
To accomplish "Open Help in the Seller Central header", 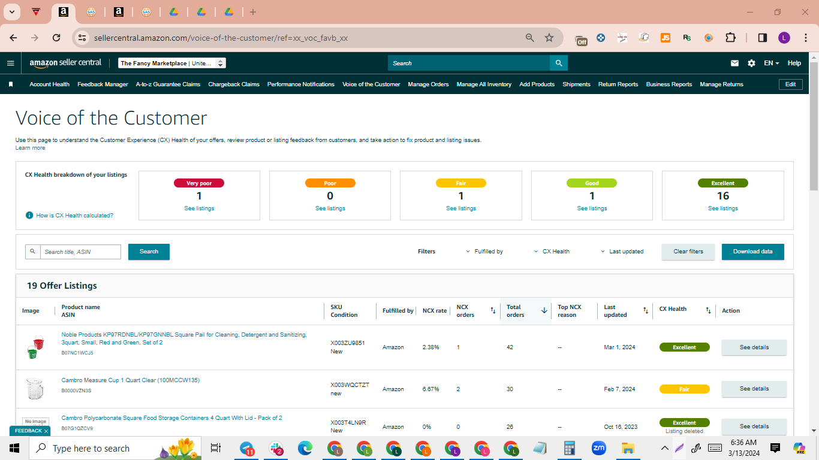I will pos(794,63).
